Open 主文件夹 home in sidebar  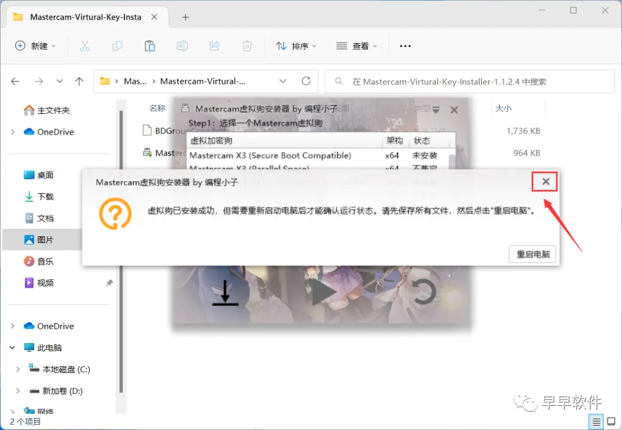pyautogui.click(x=47, y=110)
